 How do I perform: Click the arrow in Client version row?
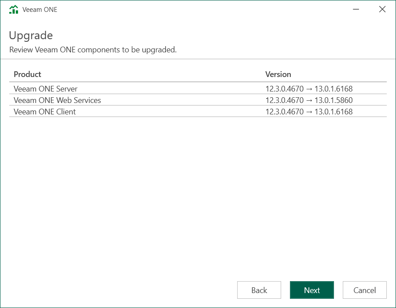click(x=309, y=112)
